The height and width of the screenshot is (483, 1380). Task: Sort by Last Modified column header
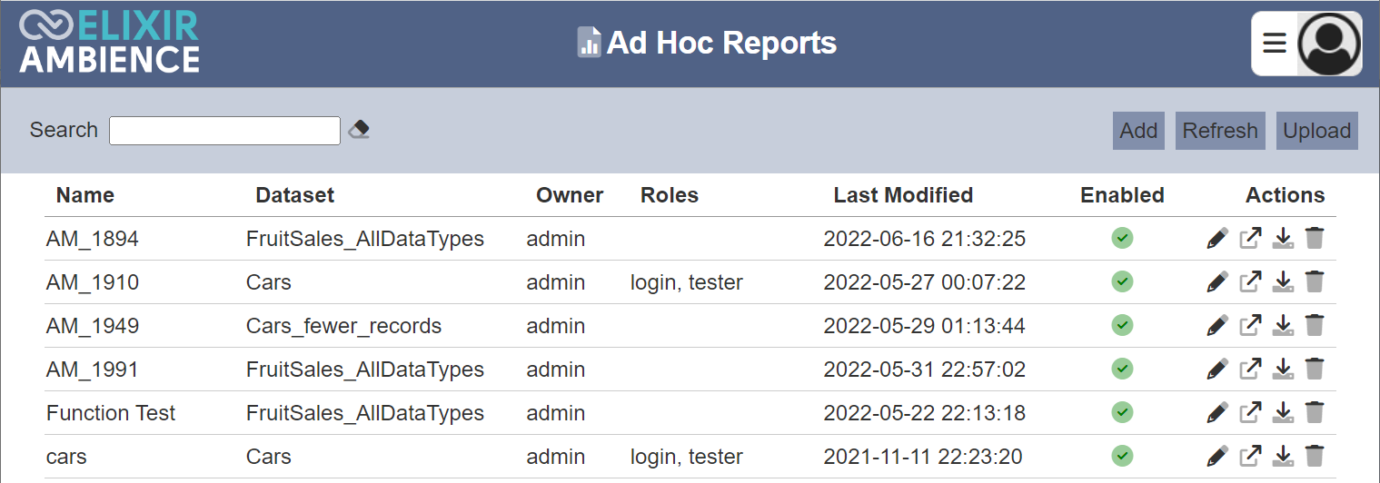(x=903, y=195)
